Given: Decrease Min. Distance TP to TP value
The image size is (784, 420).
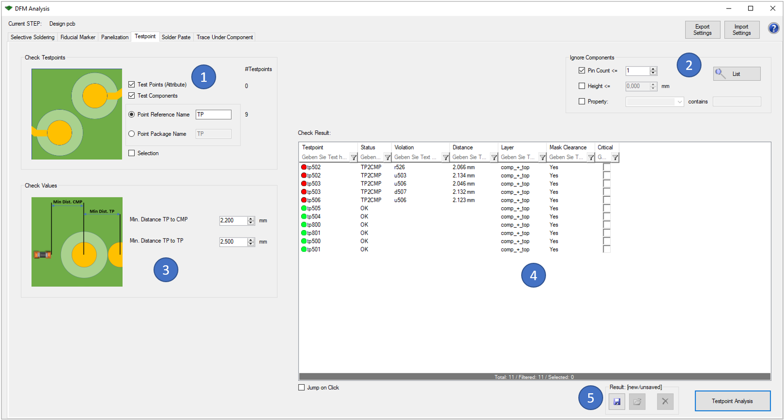Looking at the screenshot, I should click(251, 244).
